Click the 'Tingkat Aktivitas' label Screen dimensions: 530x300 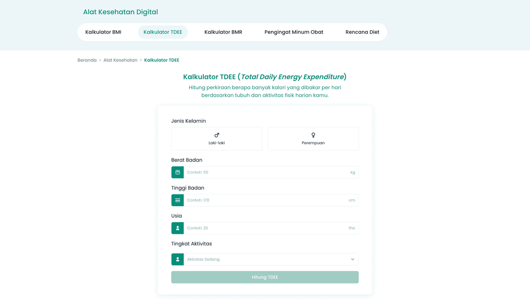point(191,244)
